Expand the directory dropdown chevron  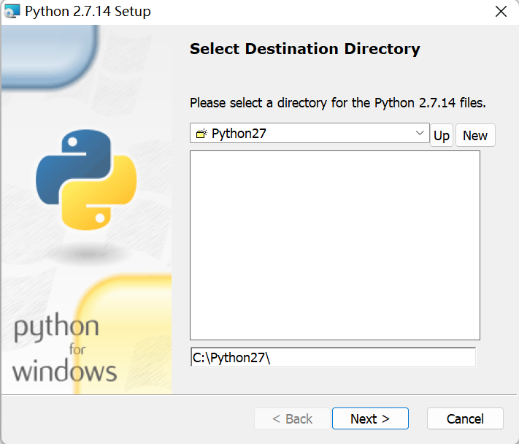click(x=420, y=133)
